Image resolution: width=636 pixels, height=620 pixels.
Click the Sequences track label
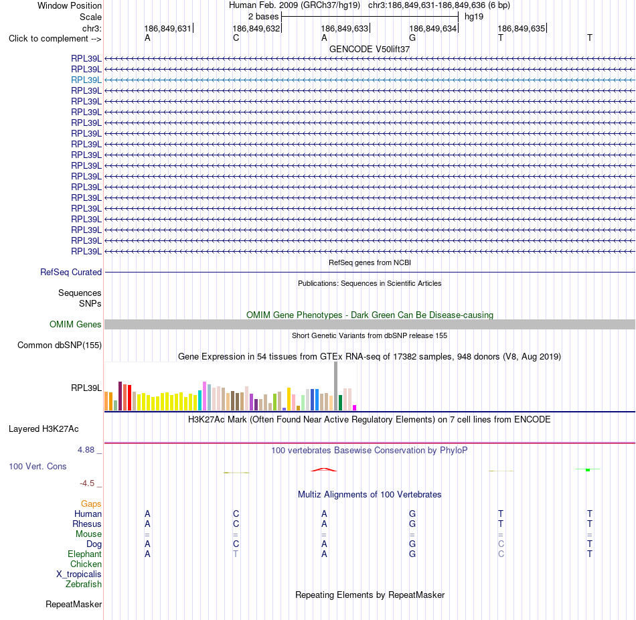pos(80,293)
